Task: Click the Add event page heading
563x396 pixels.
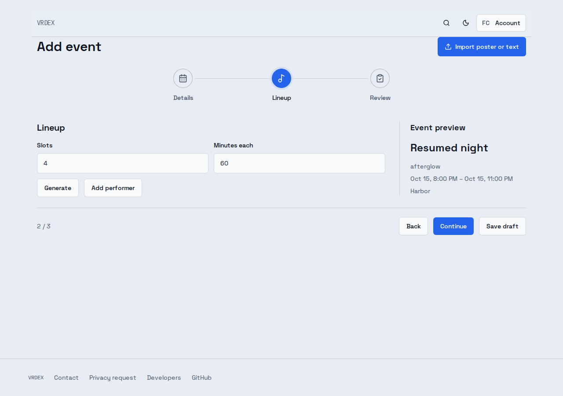Action: 69,47
